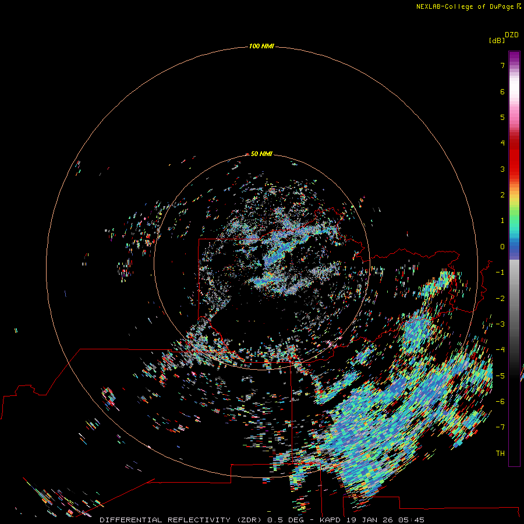Click the 3 value on color scale
This screenshot has height=524, width=524.
[502, 169]
